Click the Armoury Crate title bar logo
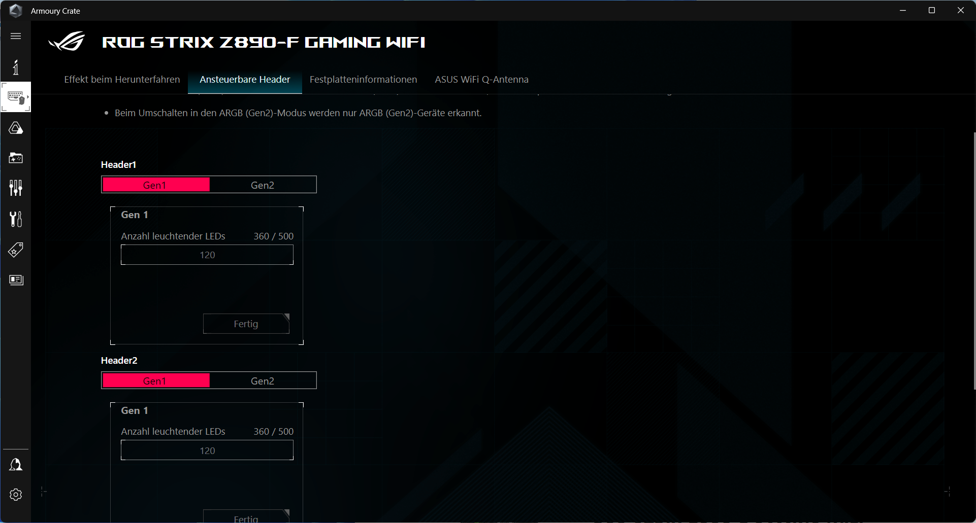976x523 pixels. (16, 11)
